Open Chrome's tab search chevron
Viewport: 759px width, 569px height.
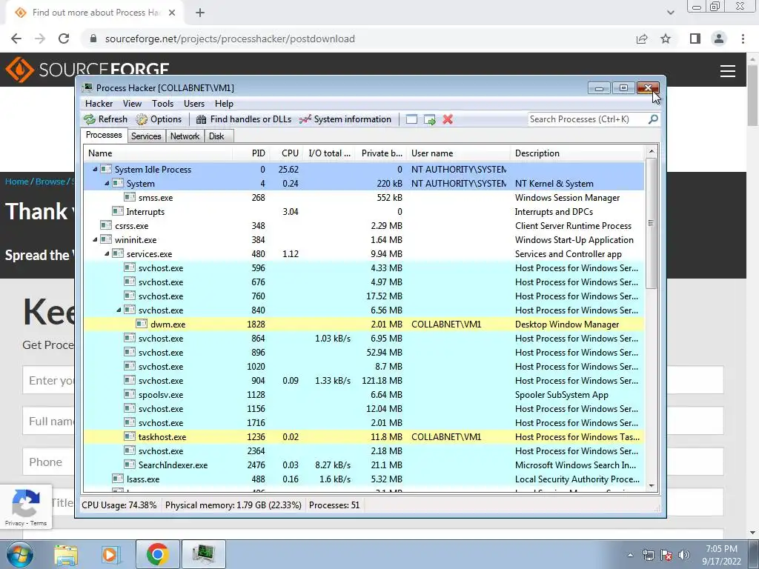point(670,13)
